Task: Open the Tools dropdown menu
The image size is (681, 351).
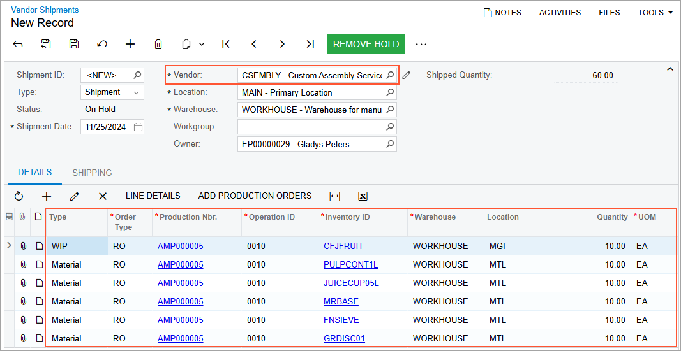Action: point(655,13)
